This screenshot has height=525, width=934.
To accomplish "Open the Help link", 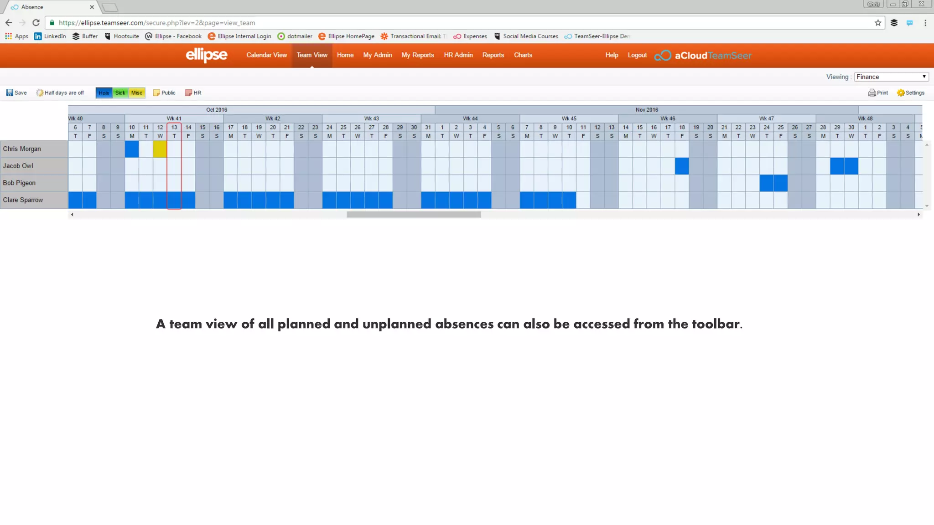I will pyautogui.click(x=612, y=55).
